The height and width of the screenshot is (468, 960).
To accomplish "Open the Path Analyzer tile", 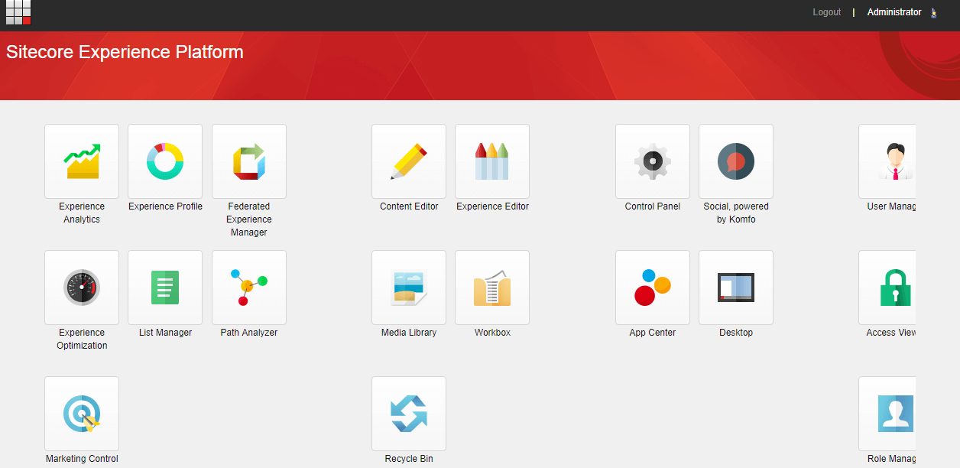I will pyautogui.click(x=249, y=288).
